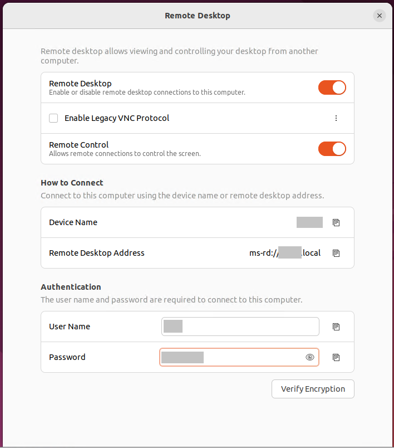Copy the Remote Desktop Address
The height and width of the screenshot is (448, 394).
click(x=336, y=253)
